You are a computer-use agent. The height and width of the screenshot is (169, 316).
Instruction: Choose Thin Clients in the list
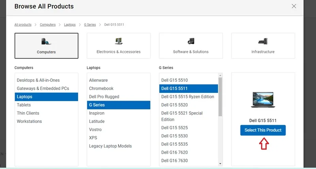[46, 113]
